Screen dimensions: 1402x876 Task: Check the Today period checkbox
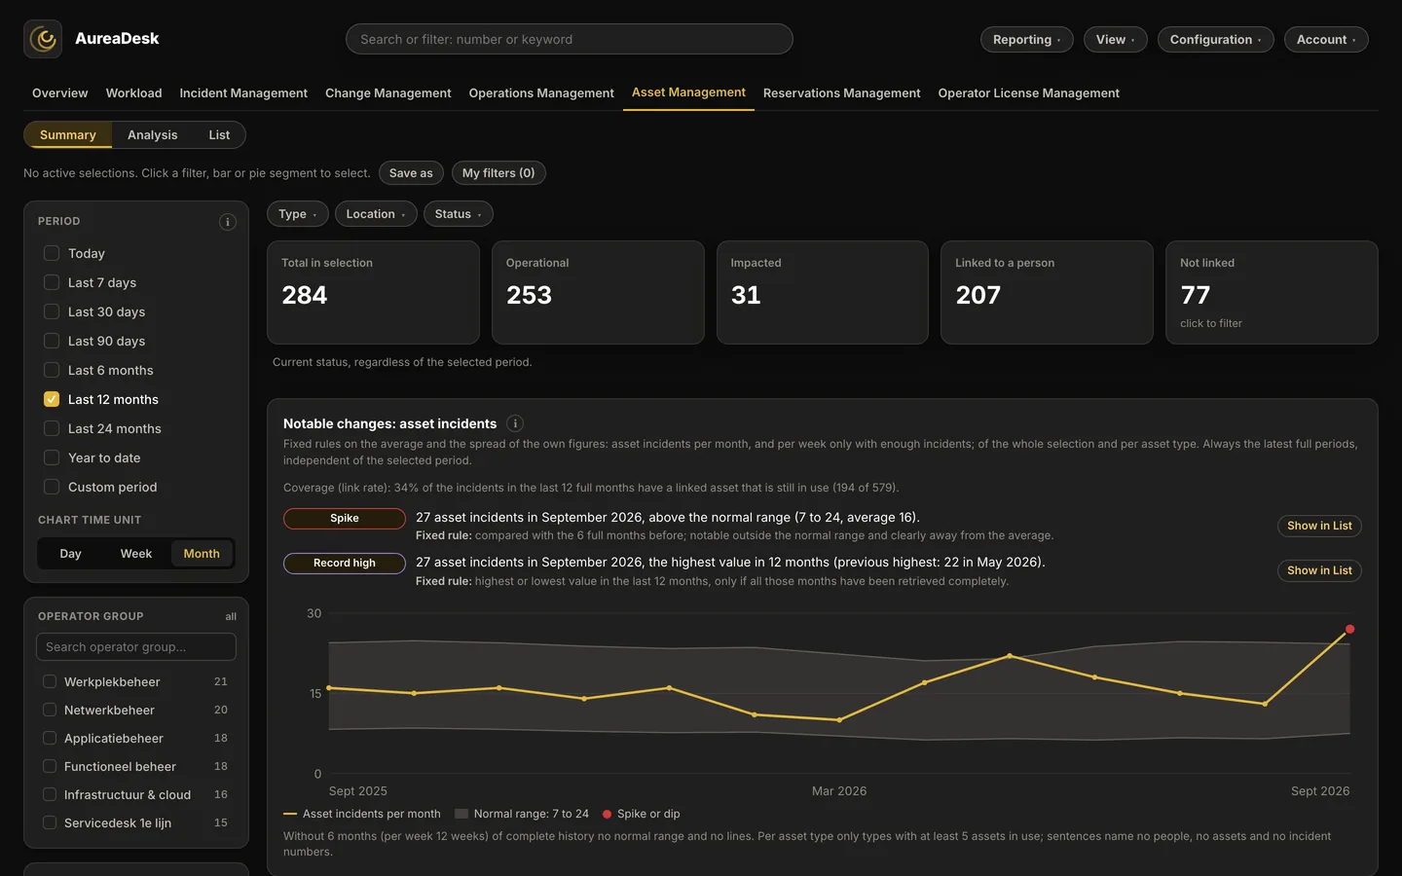[52, 253]
